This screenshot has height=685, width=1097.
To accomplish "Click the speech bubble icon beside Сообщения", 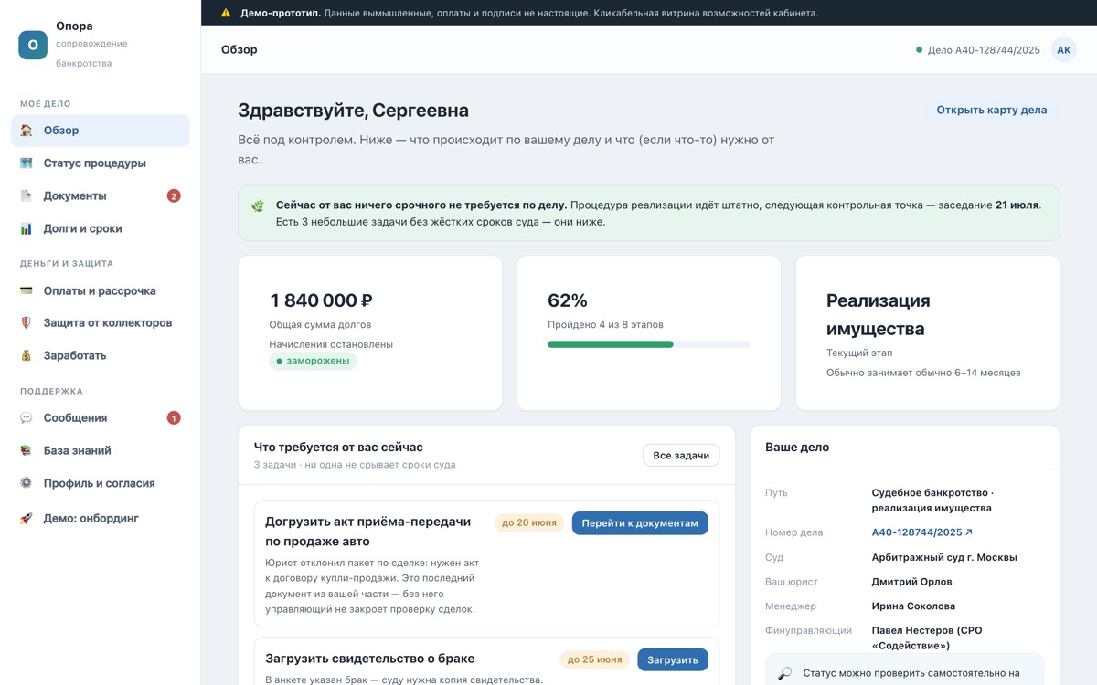I will pos(27,418).
